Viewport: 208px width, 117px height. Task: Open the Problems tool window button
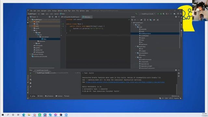coord(49,96)
